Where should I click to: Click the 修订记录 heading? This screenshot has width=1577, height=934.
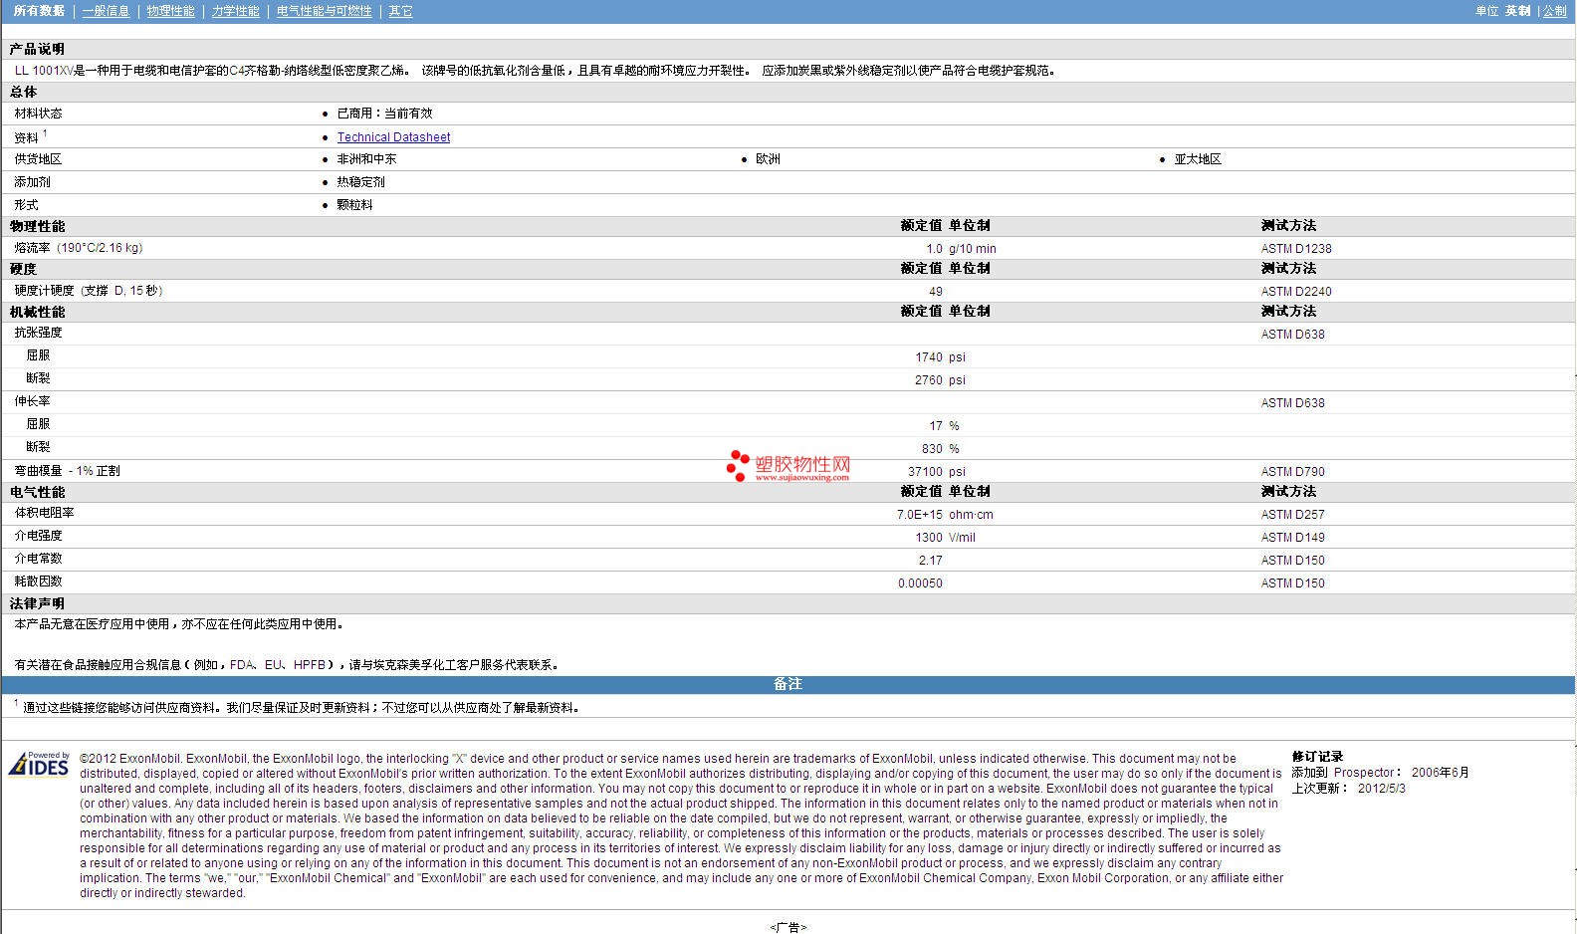tap(1317, 757)
